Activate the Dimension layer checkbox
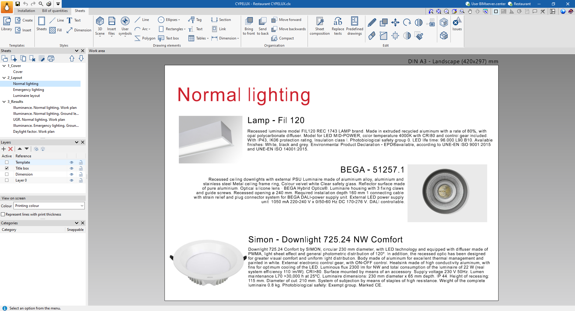Image resolution: width=575 pixels, height=311 pixels. tap(7, 174)
